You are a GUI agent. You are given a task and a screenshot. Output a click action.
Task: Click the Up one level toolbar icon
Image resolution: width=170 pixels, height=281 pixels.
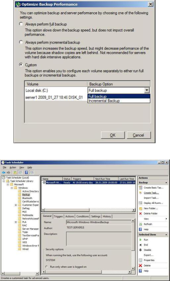15,172
